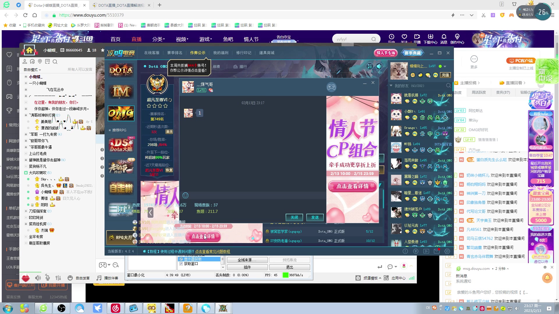
Task: Open friend 就是抗揍 in friends list
Action: click(x=421, y=98)
